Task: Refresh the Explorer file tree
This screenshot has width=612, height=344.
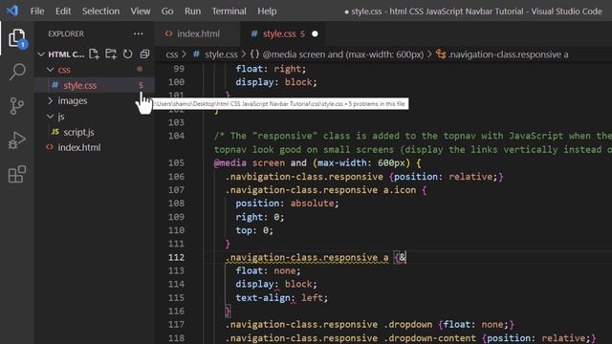Action: tap(127, 54)
